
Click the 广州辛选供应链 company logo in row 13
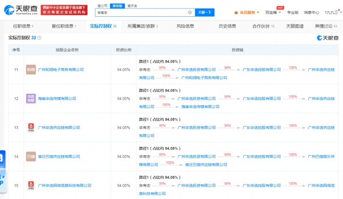click(x=31, y=128)
